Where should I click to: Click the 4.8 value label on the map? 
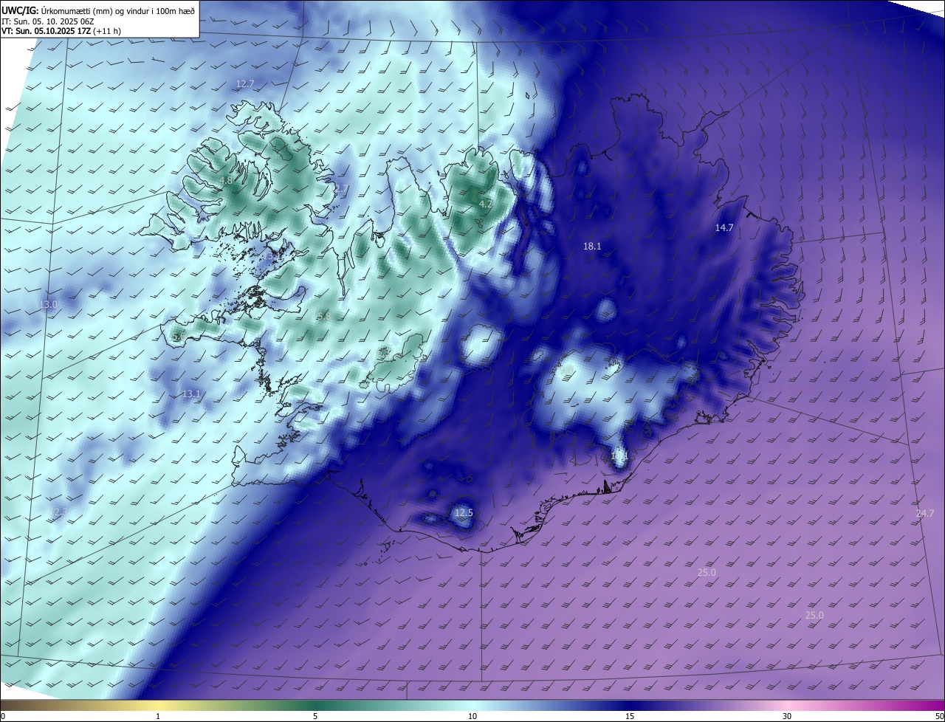(226, 180)
